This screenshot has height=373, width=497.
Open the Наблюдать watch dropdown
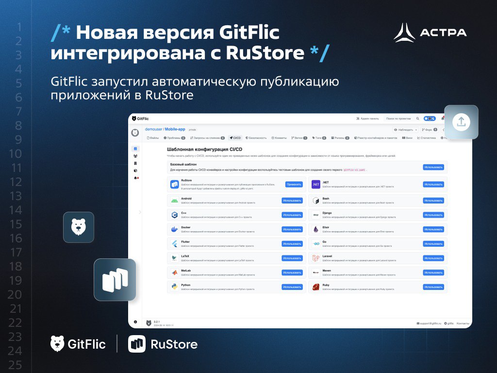click(x=406, y=130)
